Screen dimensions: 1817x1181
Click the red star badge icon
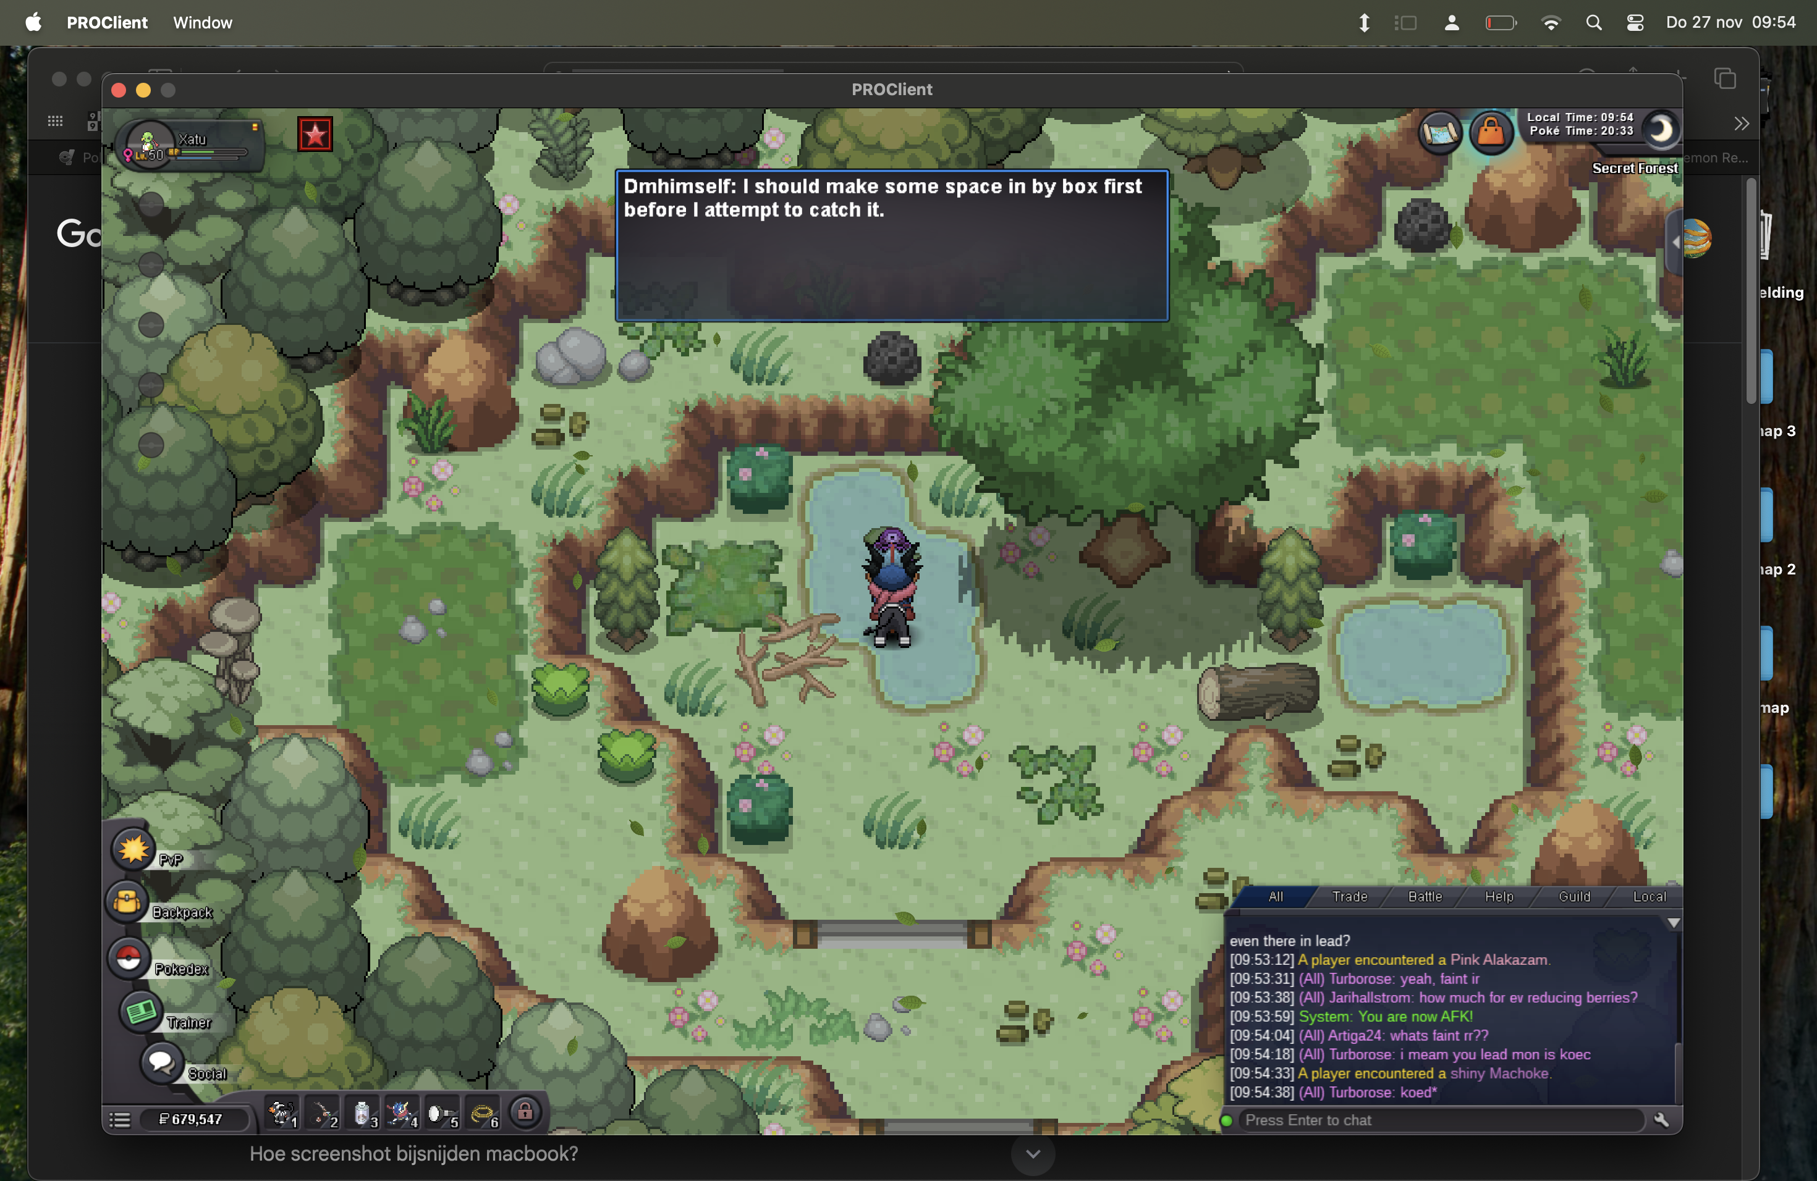tap(315, 135)
